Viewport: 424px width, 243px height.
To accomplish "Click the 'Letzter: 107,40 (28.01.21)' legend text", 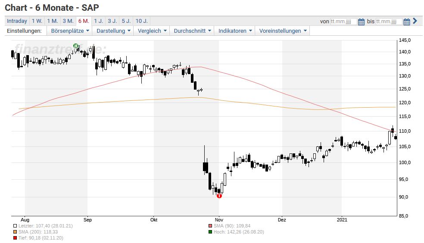I will (45, 226).
